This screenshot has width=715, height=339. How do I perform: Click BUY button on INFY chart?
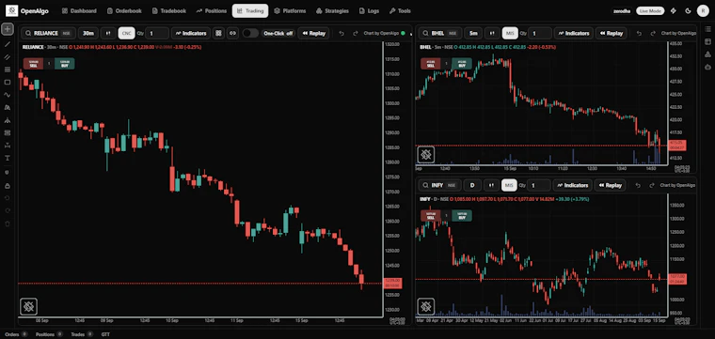(x=462, y=216)
